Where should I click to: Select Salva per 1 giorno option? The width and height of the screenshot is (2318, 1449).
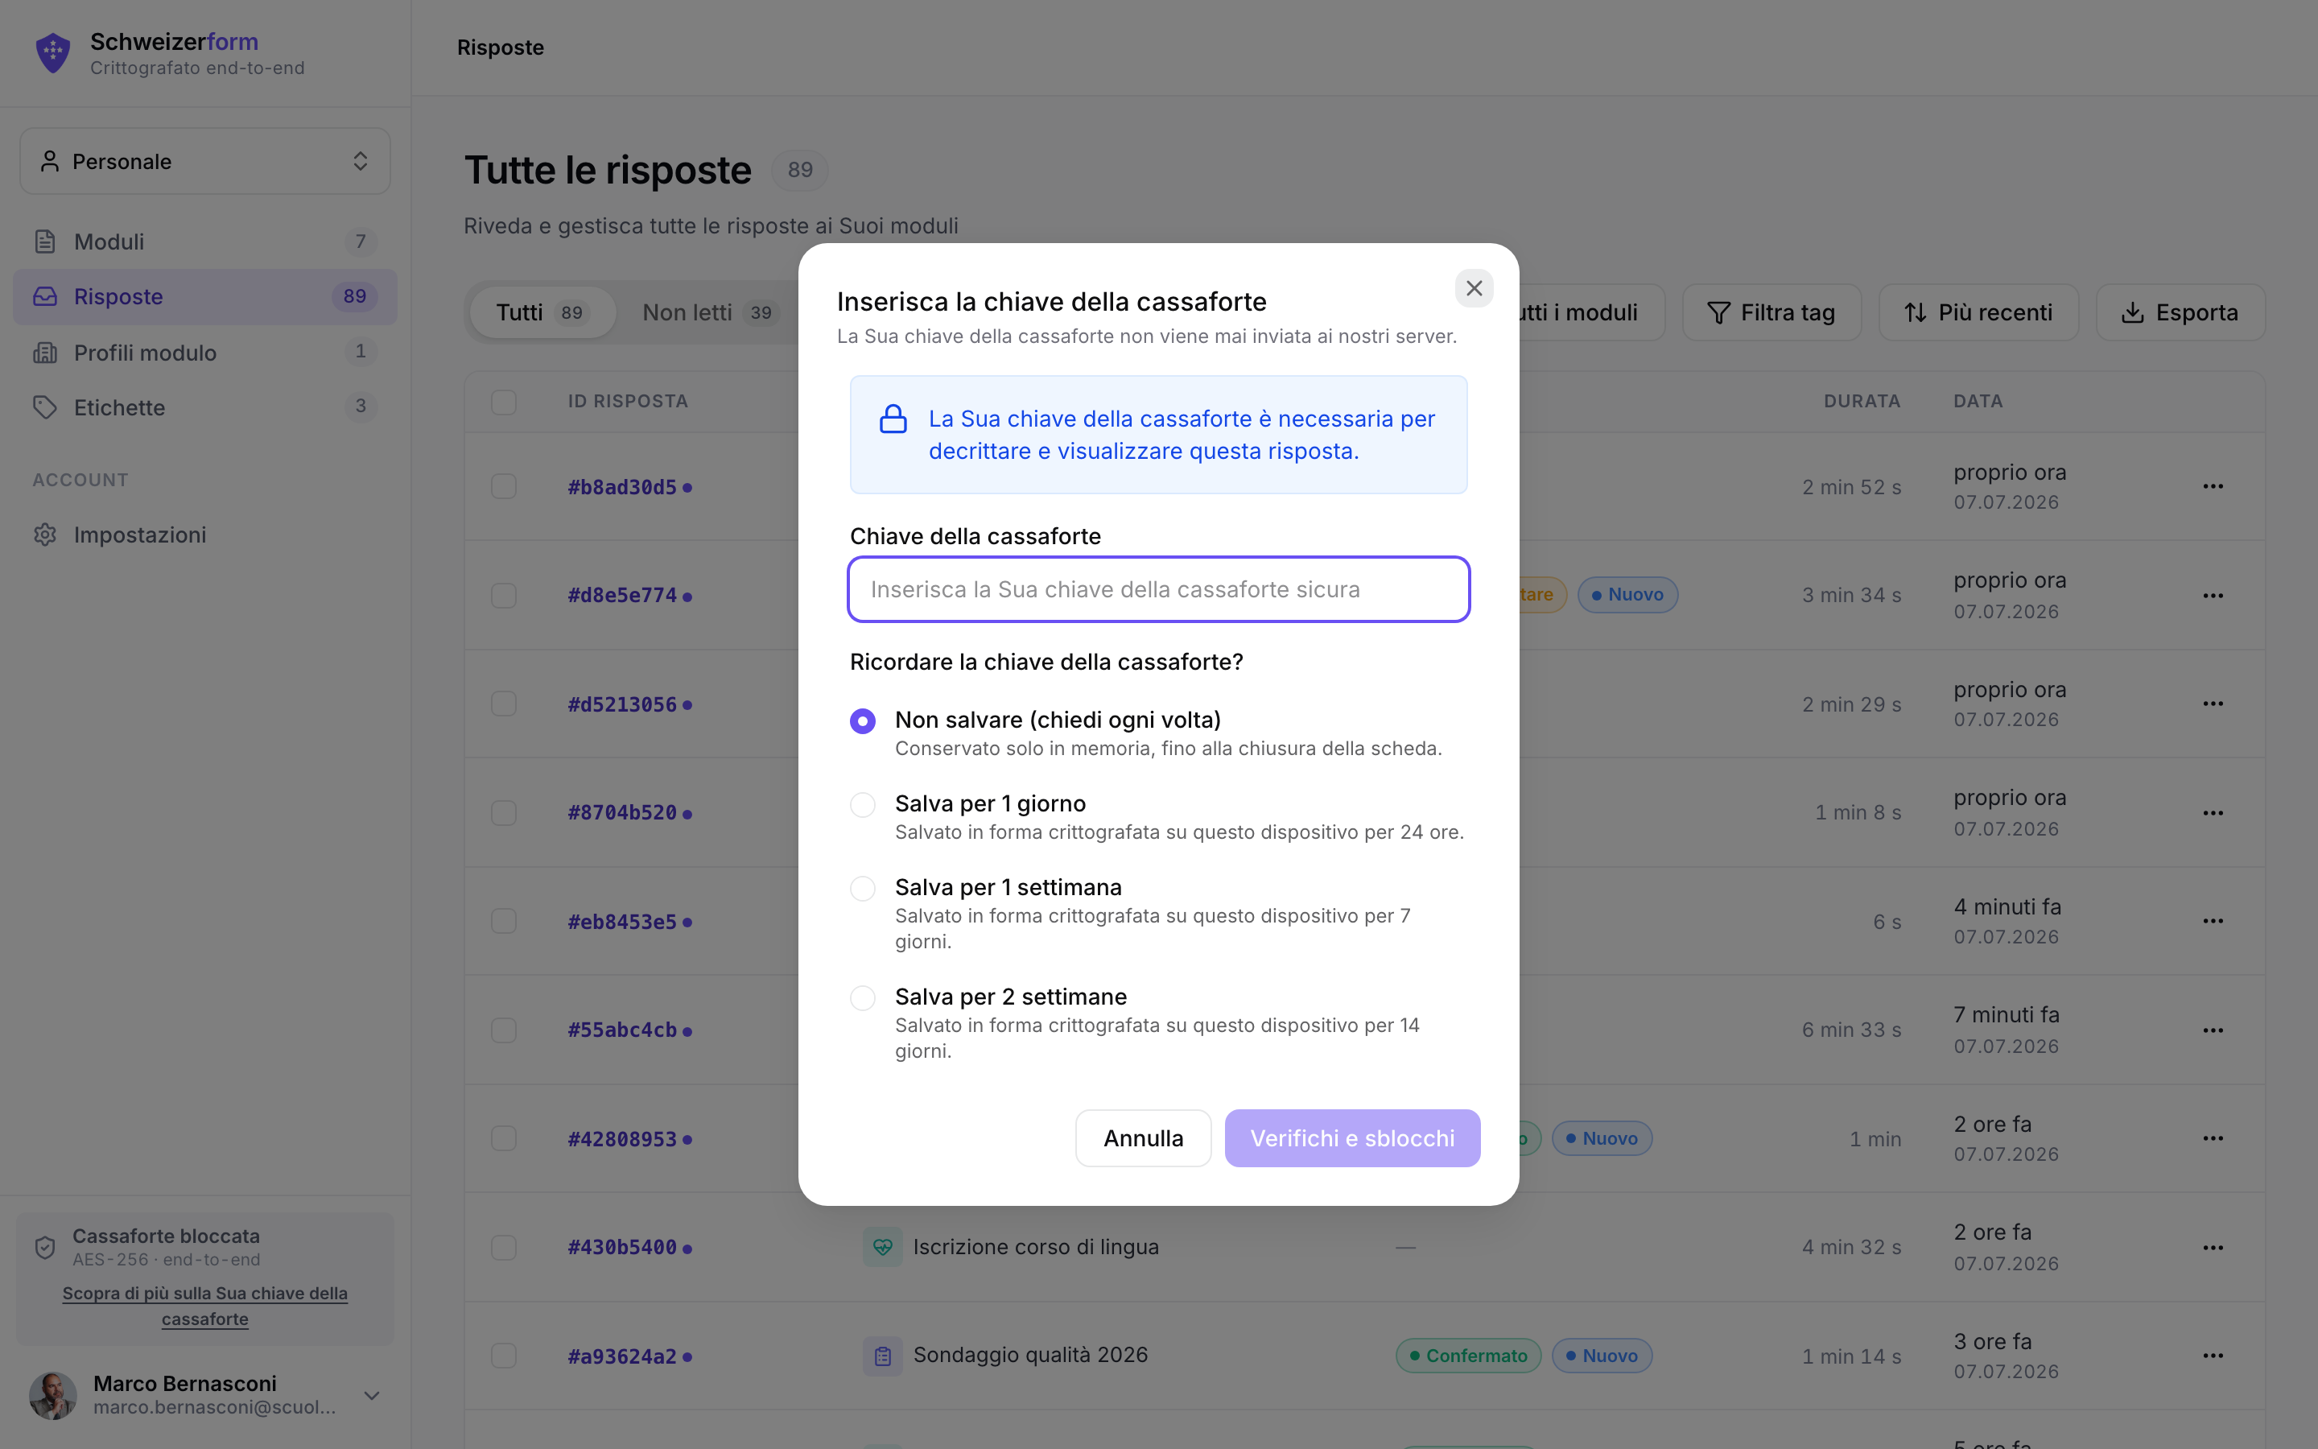pyautogui.click(x=863, y=805)
